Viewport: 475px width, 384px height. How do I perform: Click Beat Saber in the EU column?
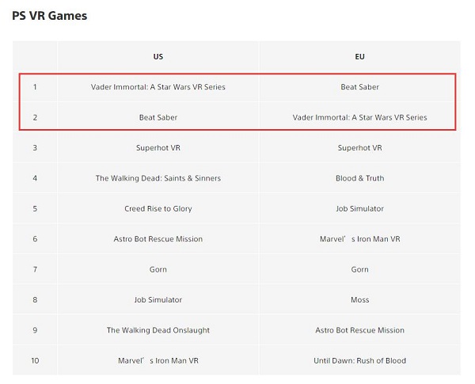[359, 86]
